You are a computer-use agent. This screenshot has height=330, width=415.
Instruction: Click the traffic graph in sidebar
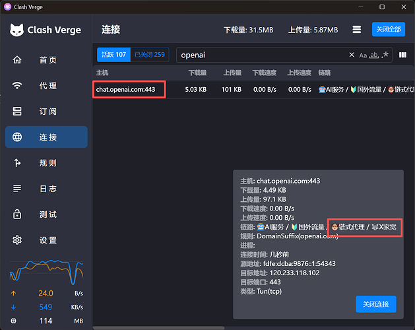tap(47, 272)
